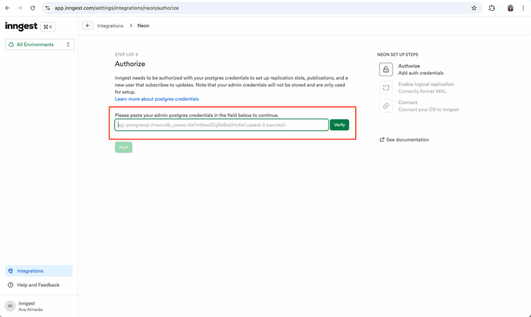Screen dimensions: 531x317
Task: Open Chrome three-dot menu
Action: [x=523, y=8]
